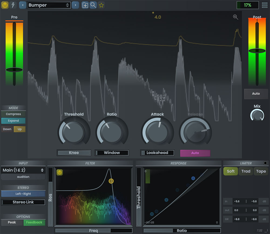Go to the previous preset
The height and width of the screenshot is (234, 270).
pyautogui.click(x=23, y=5)
